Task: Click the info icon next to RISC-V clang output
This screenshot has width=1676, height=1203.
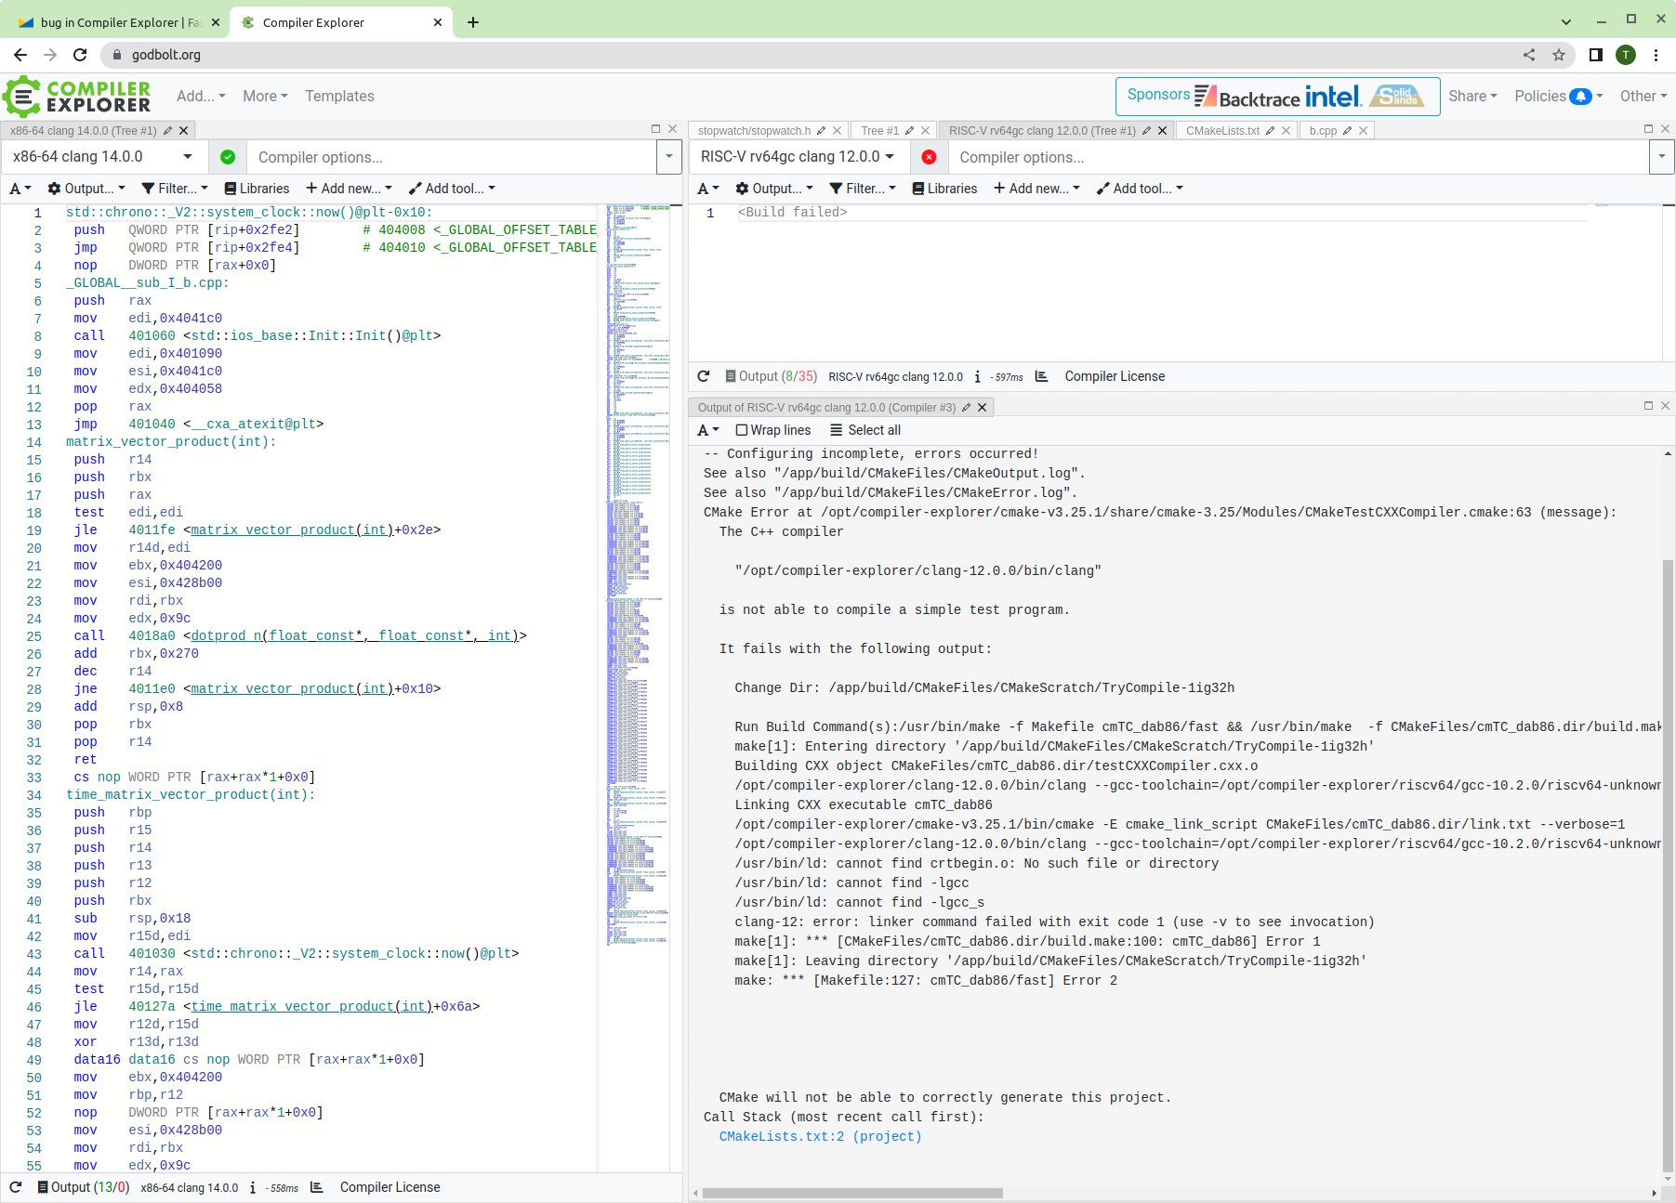Action: (x=977, y=376)
